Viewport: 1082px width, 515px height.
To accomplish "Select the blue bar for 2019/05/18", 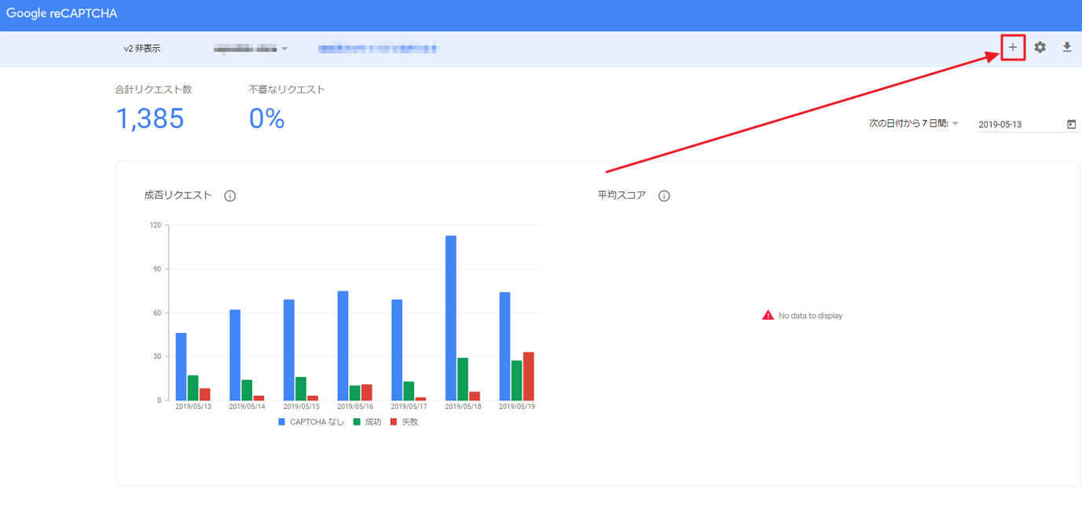I will [451, 318].
